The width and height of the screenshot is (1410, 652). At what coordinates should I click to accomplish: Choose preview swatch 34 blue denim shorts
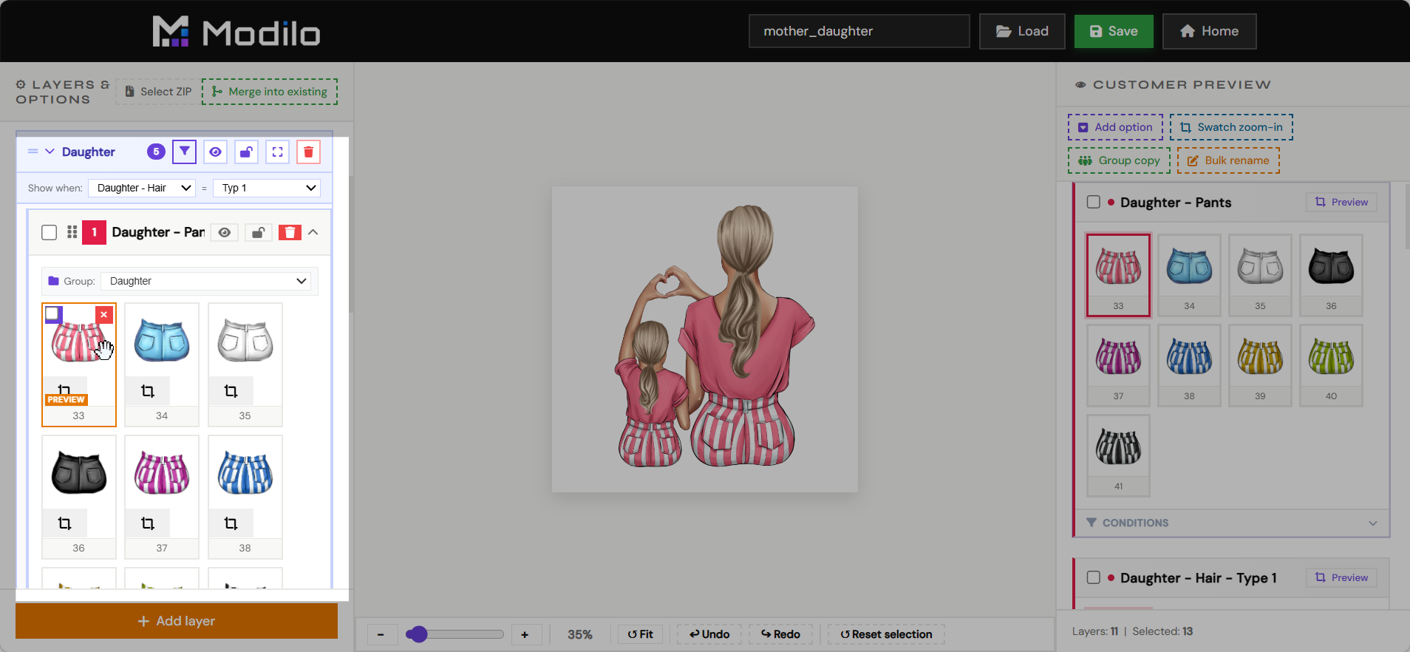[1189, 275]
